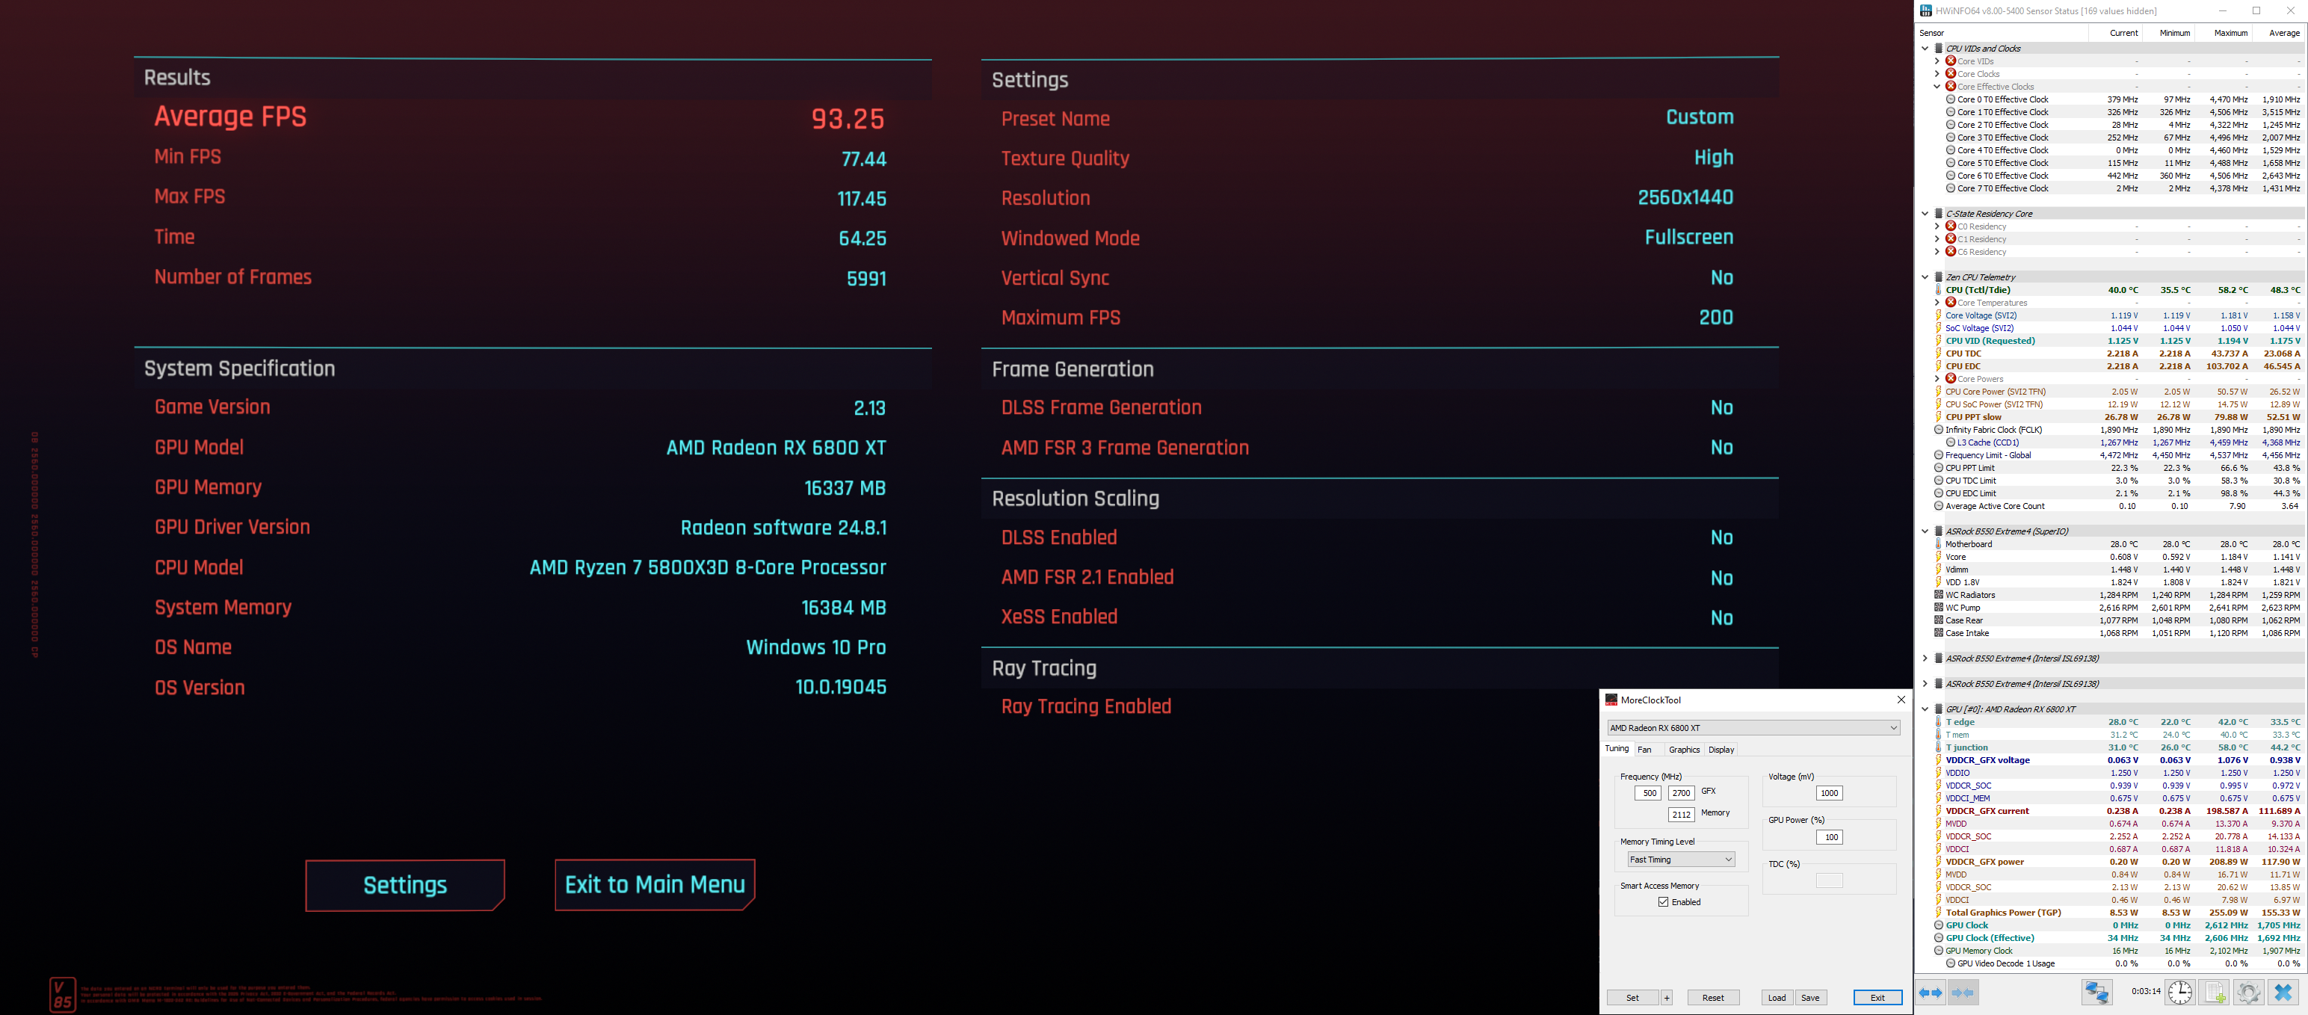Reset the elapsed time clock icon
This screenshot has width=2308, height=1015.
click(2179, 993)
